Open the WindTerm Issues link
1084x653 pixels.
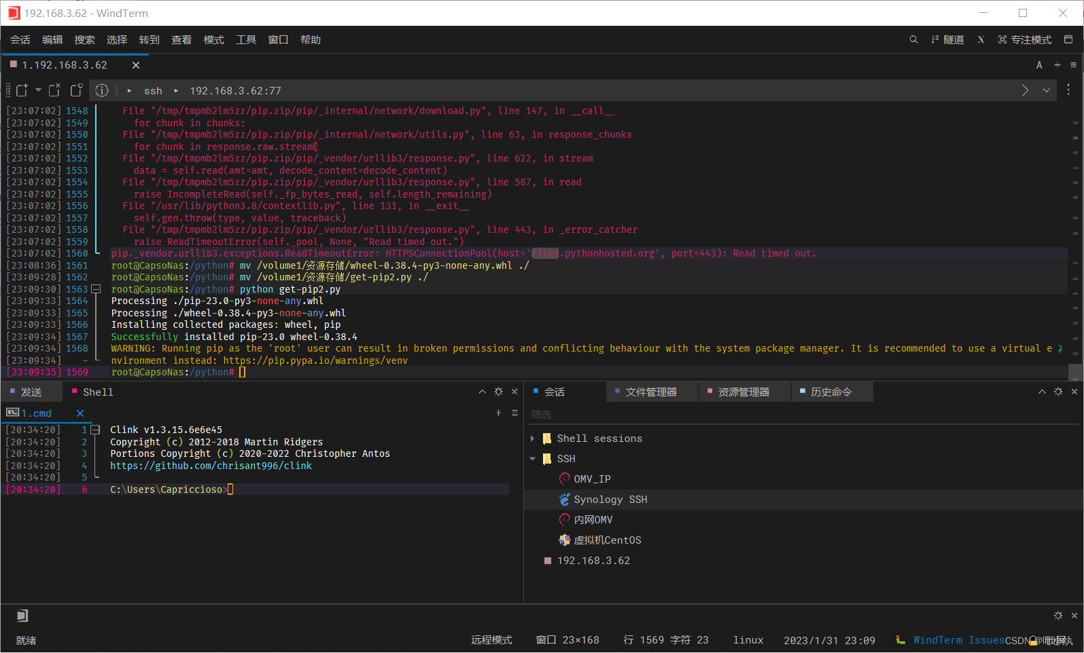point(959,640)
